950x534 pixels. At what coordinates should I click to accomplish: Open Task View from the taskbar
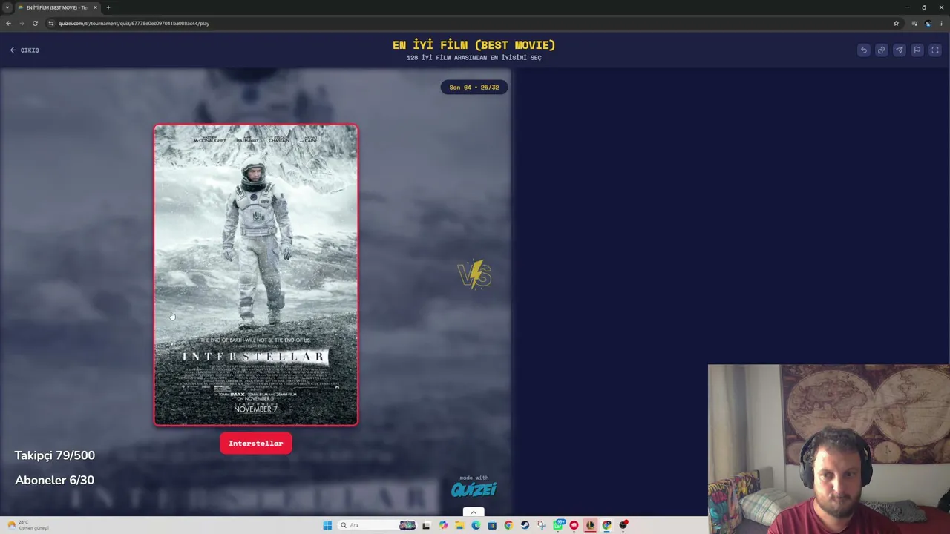(x=427, y=525)
